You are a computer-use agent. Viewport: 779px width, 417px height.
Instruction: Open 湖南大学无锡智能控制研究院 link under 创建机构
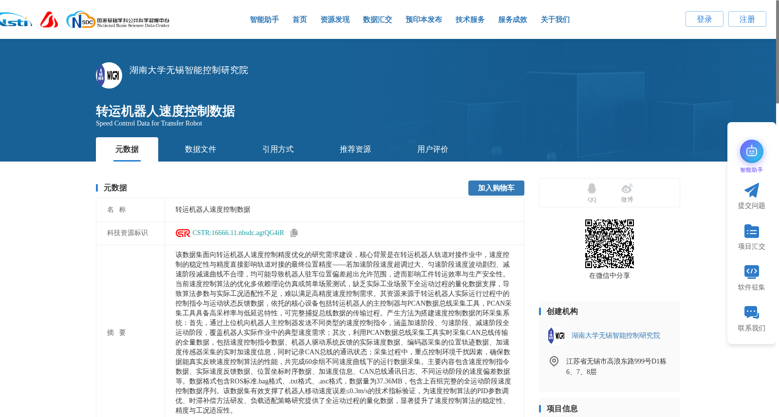pos(616,336)
